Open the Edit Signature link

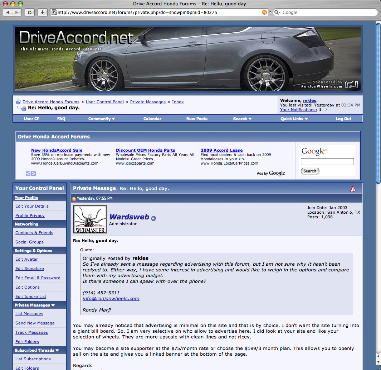[30, 269]
